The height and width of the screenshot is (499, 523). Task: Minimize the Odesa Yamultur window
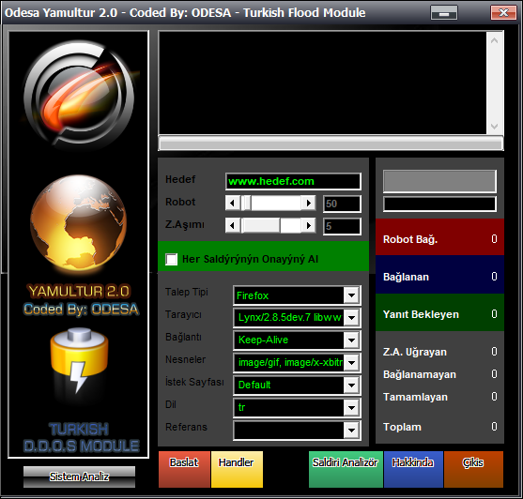[x=444, y=13]
